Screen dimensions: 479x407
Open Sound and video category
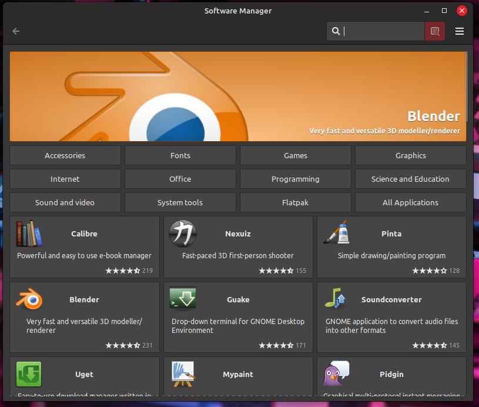coord(65,202)
